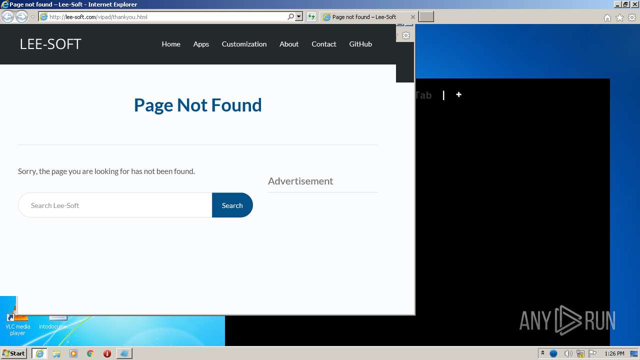640x360 pixels.
Task: Open the 'intodocume...' desktop file
Action: coord(55,322)
